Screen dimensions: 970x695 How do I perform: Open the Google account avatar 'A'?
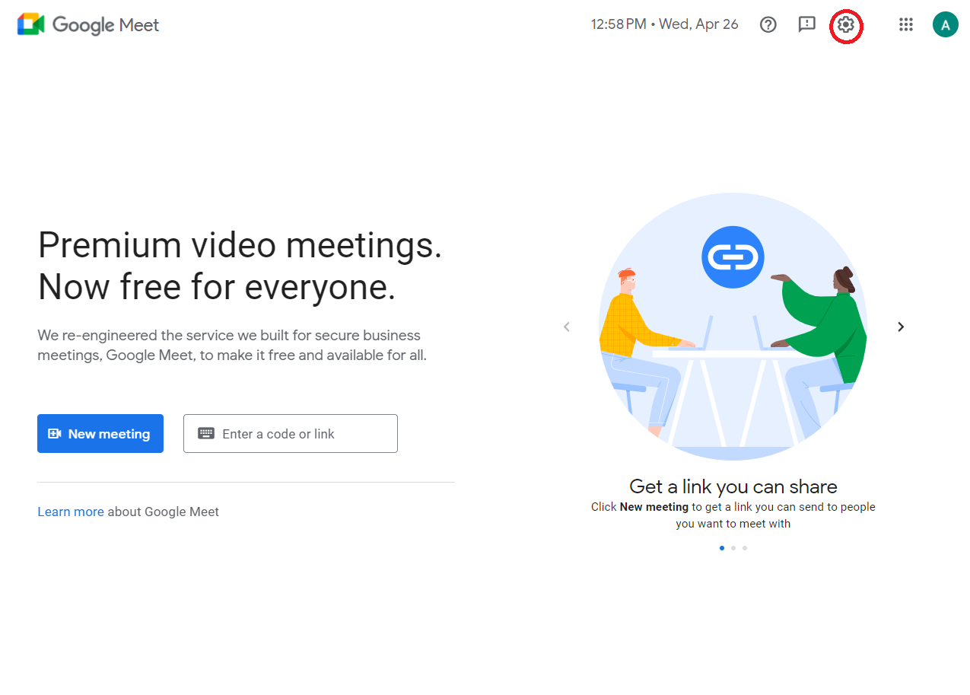tap(945, 25)
